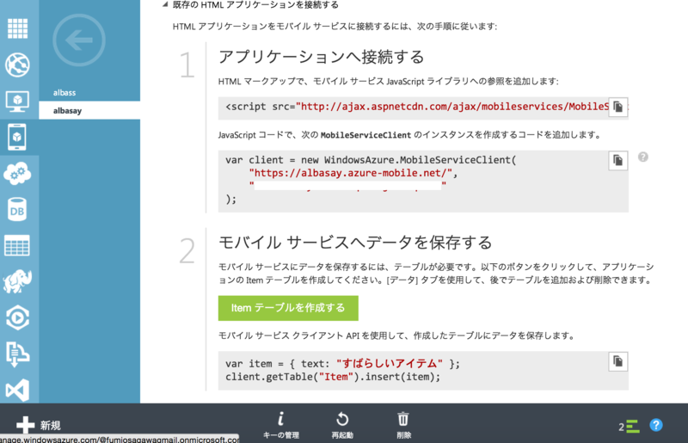Copy the script src code snippet
This screenshot has width=688, height=443.
[x=617, y=108]
